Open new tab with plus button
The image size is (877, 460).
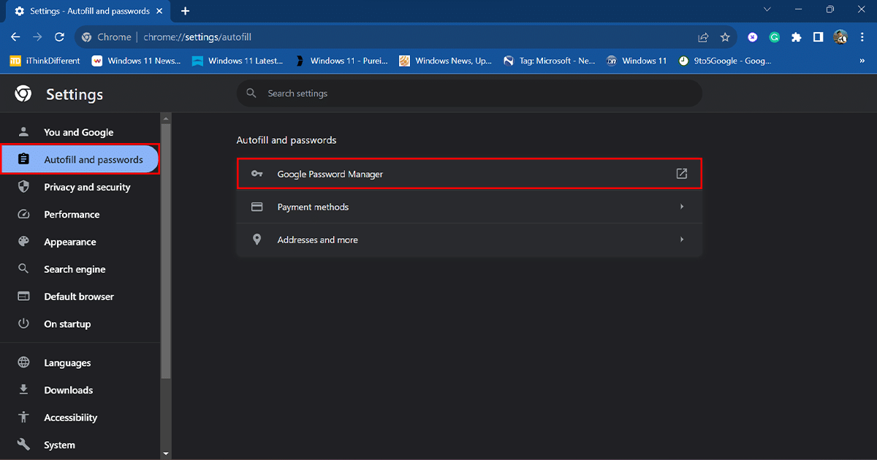click(x=185, y=11)
